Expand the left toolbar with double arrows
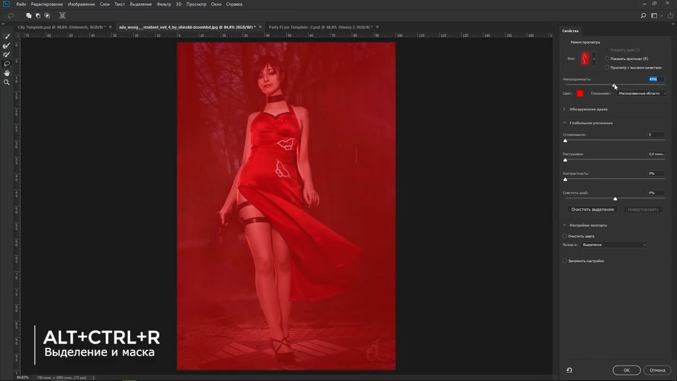Viewport: 677px width, 381px height. pyautogui.click(x=4, y=23)
